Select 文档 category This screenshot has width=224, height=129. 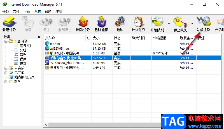coord(23,50)
